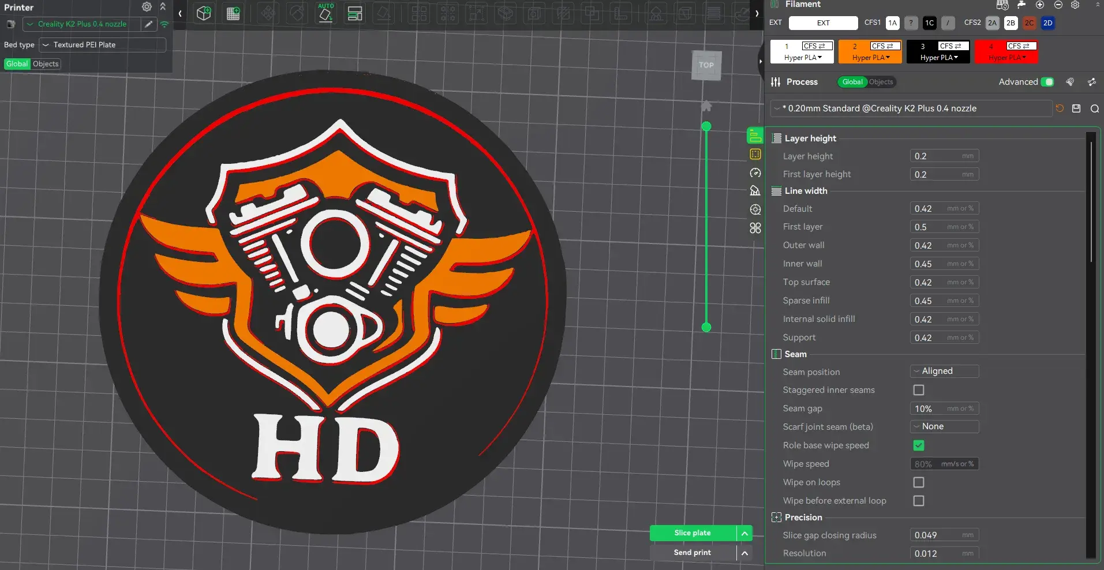Open filament 3 Hyper PLA dropdown

(x=939, y=58)
